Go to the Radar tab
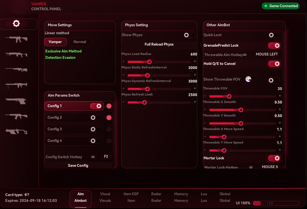The width and height of the screenshot is (307, 209). tap(156, 197)
